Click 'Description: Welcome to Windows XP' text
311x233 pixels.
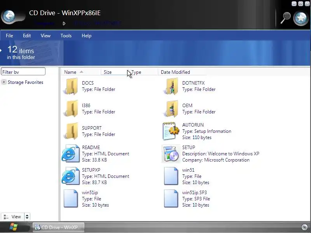point(221,154)
